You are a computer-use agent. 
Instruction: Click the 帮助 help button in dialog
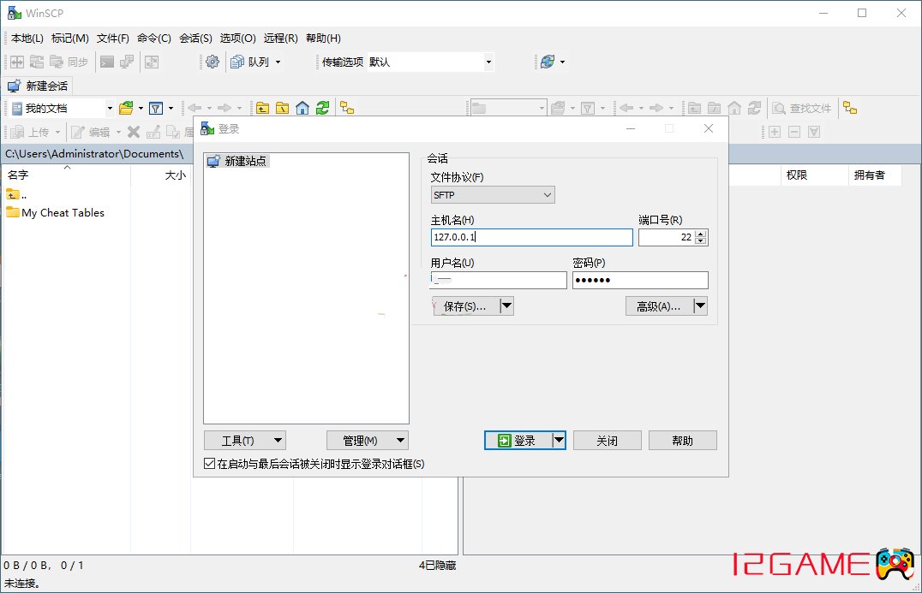pos(682,441)
